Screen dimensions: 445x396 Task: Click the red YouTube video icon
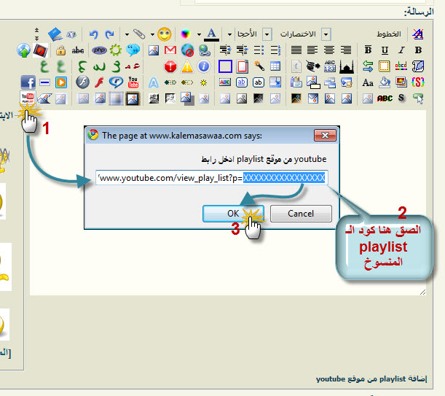[133, 82]
